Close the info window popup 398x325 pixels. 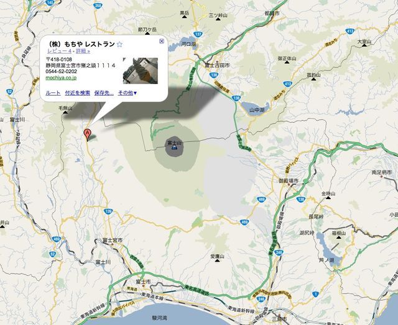click(162, 41)
